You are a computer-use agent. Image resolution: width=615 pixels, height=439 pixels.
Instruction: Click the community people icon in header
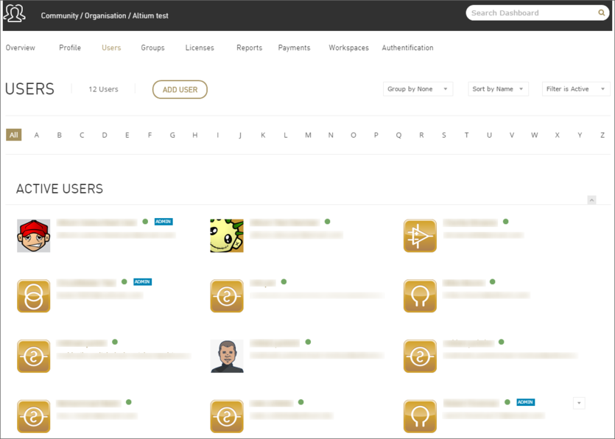click(x=15, y=14)
